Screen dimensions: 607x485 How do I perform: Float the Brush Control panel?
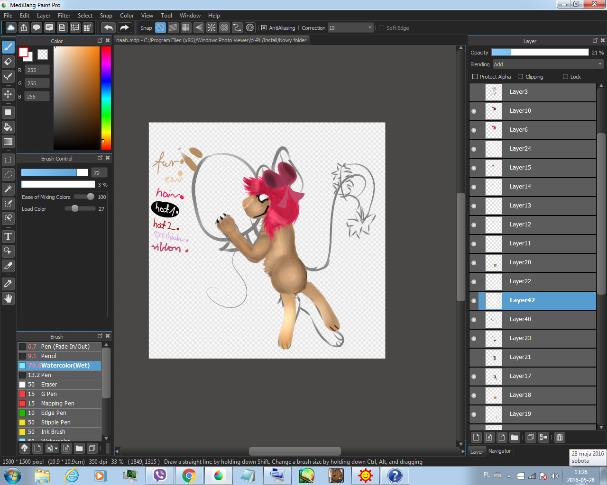coord(100,158)
